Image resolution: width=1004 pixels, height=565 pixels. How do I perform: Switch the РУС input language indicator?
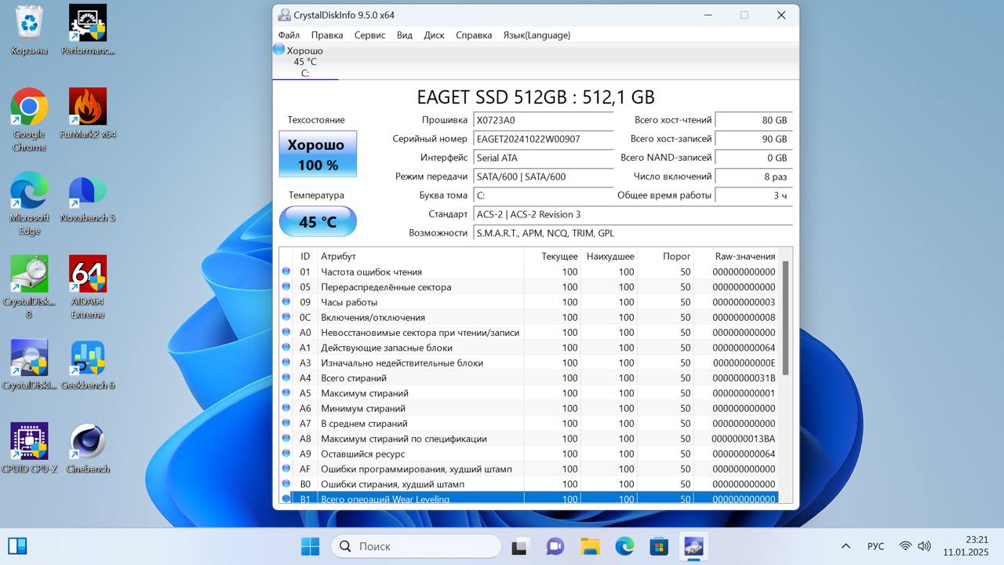pyautogui.click(x=875, y=546)
